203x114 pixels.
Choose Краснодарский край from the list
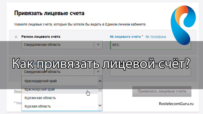tap(60, 81)
